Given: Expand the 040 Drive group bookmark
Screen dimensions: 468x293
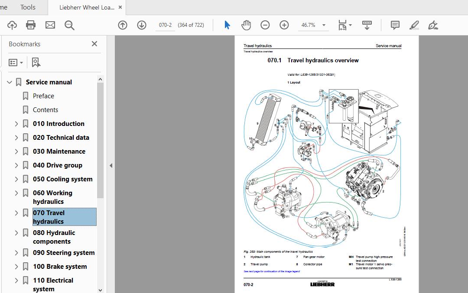Looking at the screenshot, I should click(16, 165).
